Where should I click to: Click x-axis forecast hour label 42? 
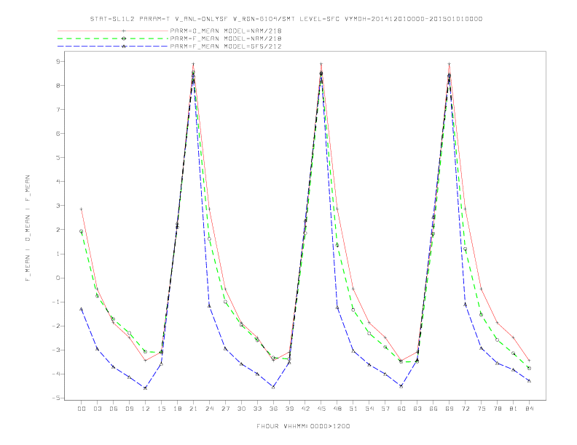point(305,409)
